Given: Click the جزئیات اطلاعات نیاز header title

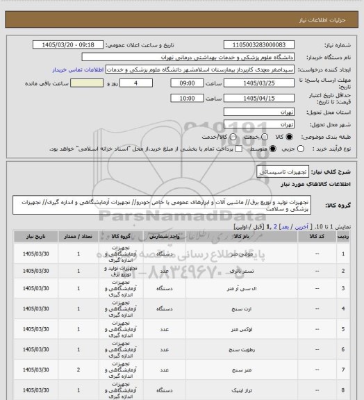Looking at the screenshot, I should coord(322,20).
